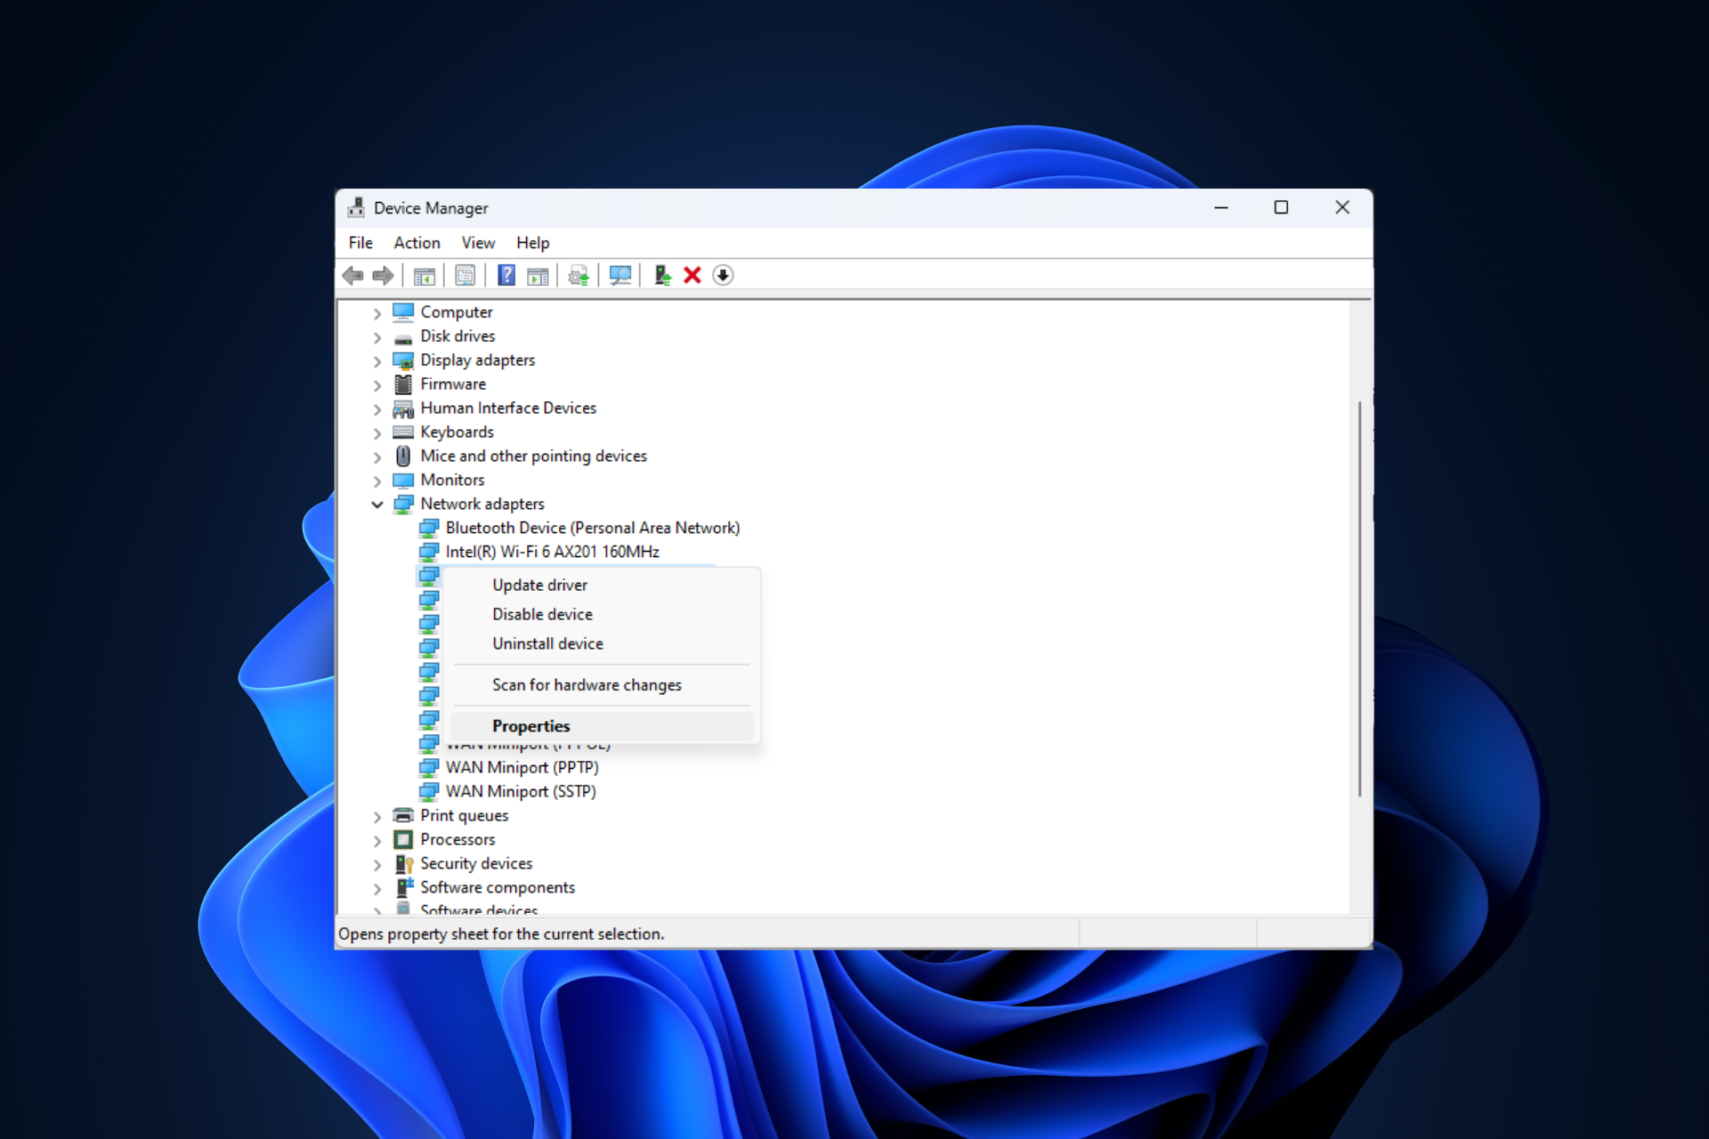Click Uninstall device context menu option
This screenshot has height=1139, width=1709.
(547, 642)
